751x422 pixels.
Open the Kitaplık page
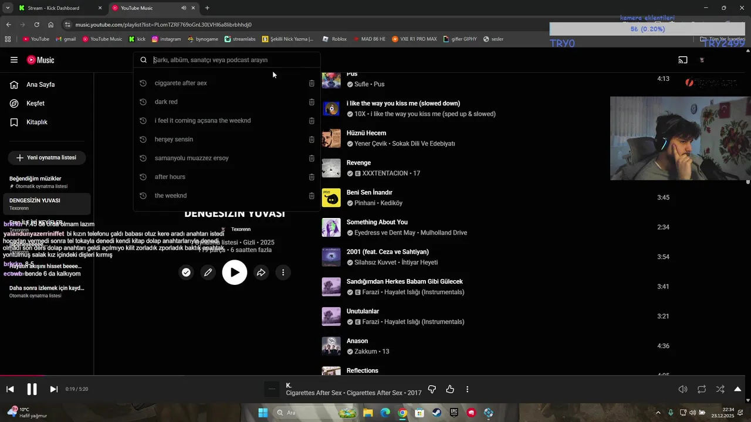29,122
